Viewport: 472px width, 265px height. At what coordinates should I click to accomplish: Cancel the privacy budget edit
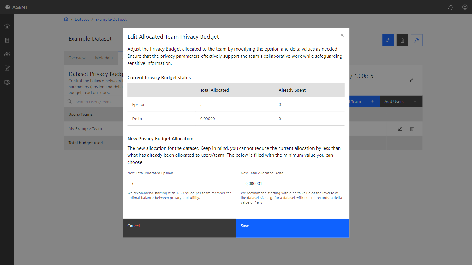(179, 228)
